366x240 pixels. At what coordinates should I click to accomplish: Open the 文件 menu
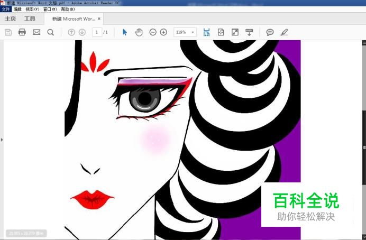[x=6, y=10]
